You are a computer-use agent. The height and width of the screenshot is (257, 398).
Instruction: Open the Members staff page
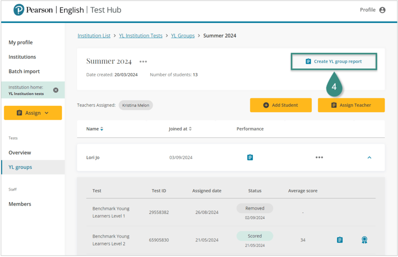click(x=20, y=204)
